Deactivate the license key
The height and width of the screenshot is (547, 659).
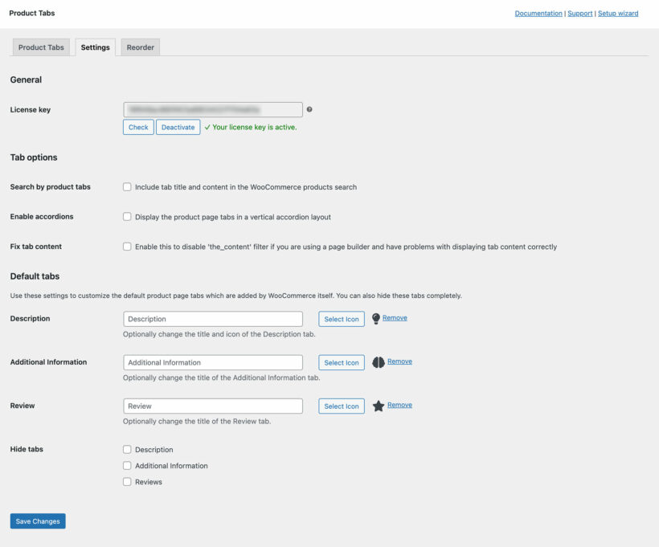click(177, 127)
